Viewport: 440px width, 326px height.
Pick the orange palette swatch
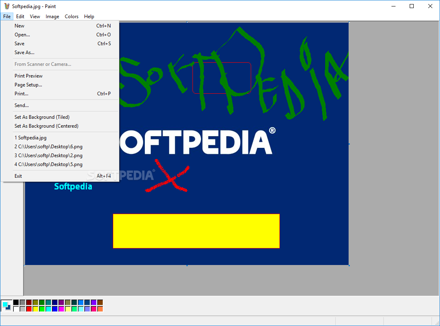click(100, 309)
